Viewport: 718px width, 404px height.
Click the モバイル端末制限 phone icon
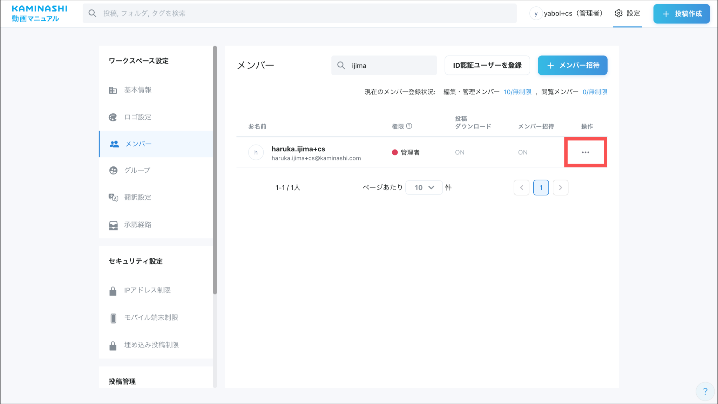[113, 318]
